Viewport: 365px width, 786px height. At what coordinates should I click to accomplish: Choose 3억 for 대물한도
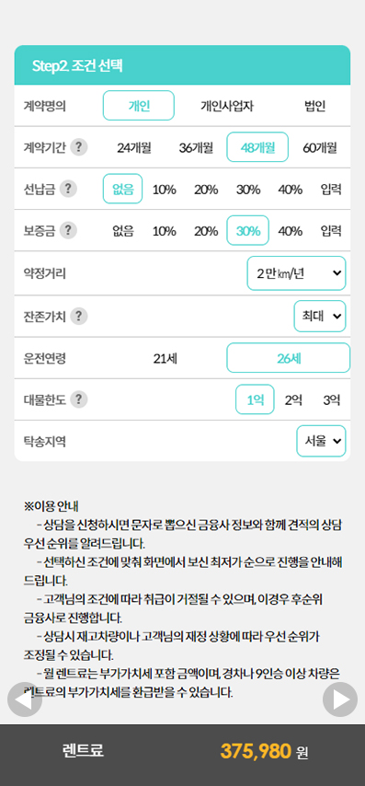pos(332,400)
